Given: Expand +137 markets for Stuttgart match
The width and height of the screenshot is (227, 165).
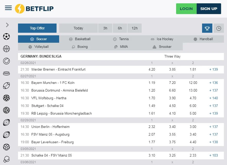Looking at the screenshot, I should (214, 106).
